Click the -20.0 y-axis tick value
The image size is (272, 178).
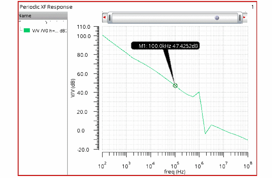[83, 150]
